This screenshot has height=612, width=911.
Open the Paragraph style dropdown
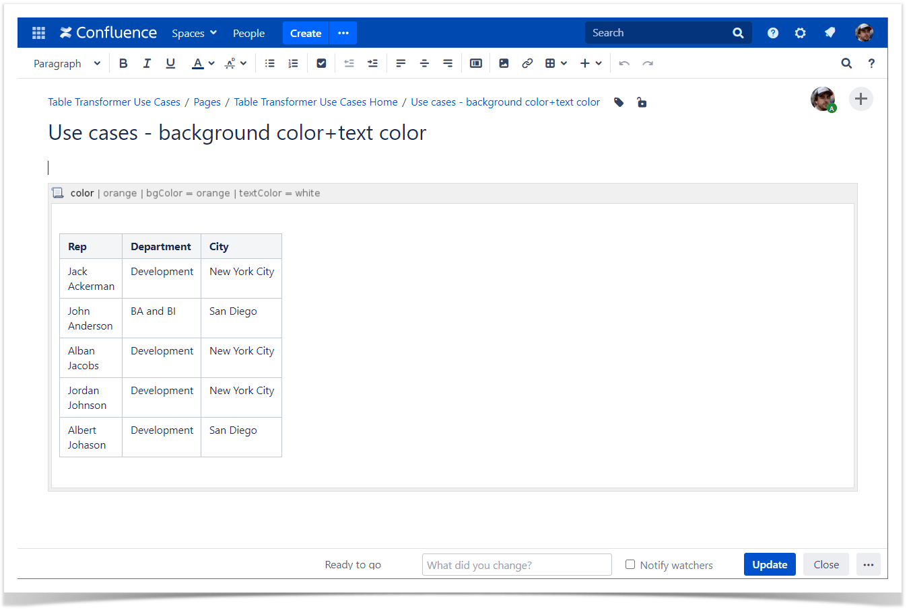pos(65,63)
